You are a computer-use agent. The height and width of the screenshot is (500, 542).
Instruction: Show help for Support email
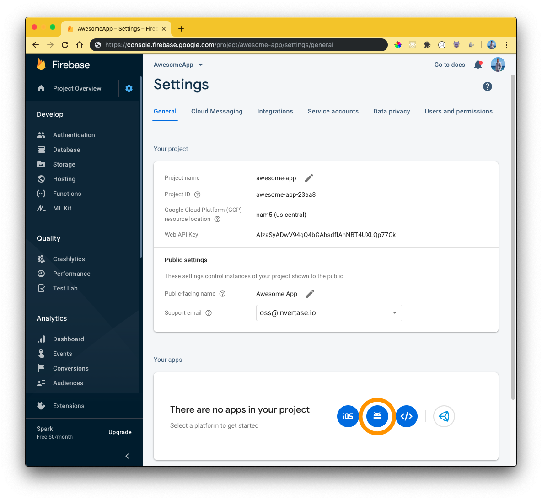coord(209,312)
